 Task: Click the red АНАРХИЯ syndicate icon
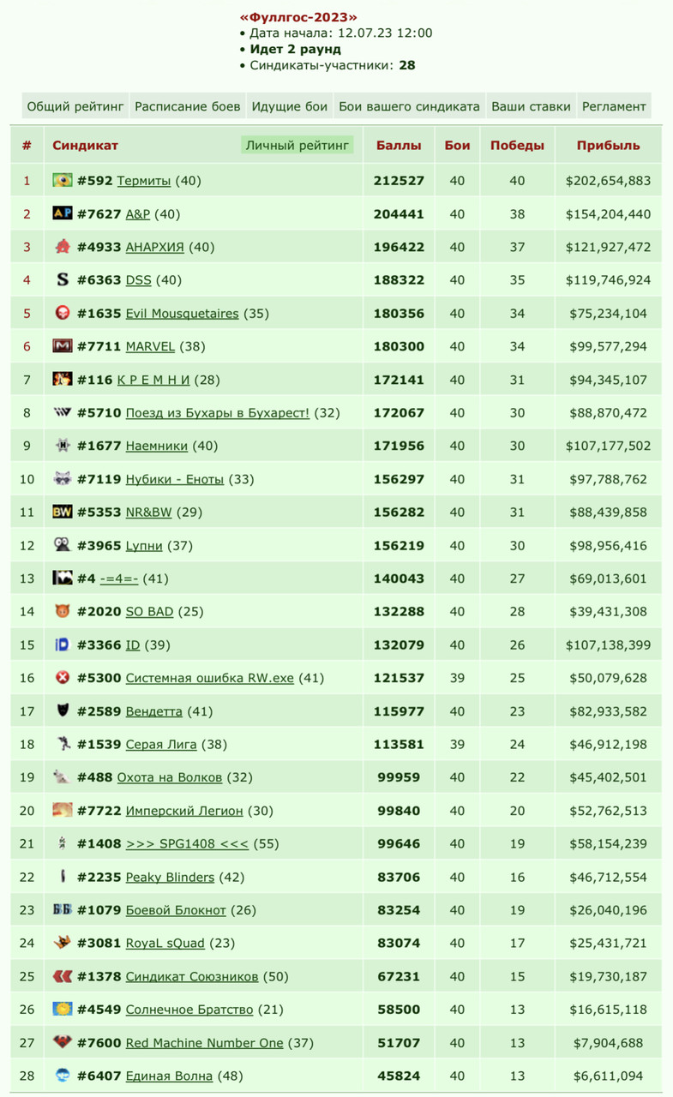tap(62, 247)
